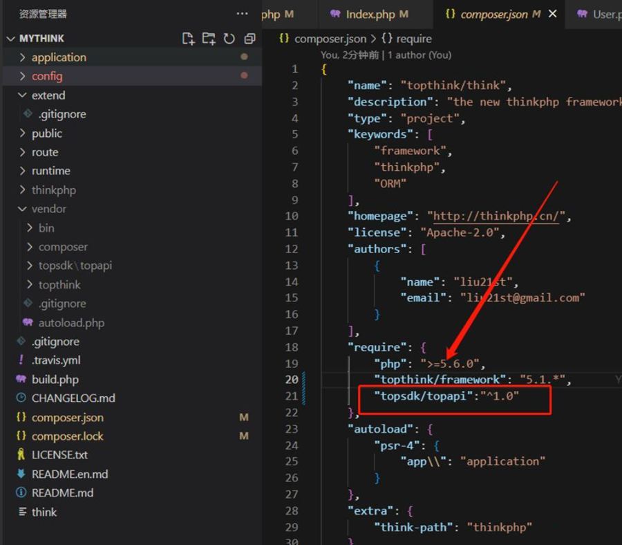The width and height of the screenshot is (622, 545).
Task: Open the README.md info file
Action: click(62, 493)
